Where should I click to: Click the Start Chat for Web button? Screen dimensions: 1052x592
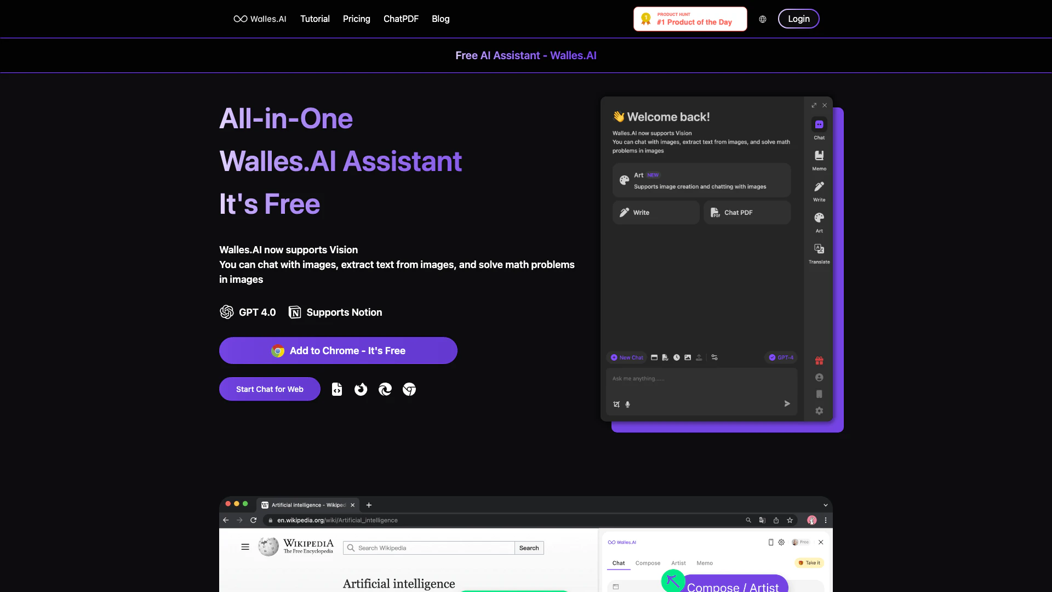point(270,389)
